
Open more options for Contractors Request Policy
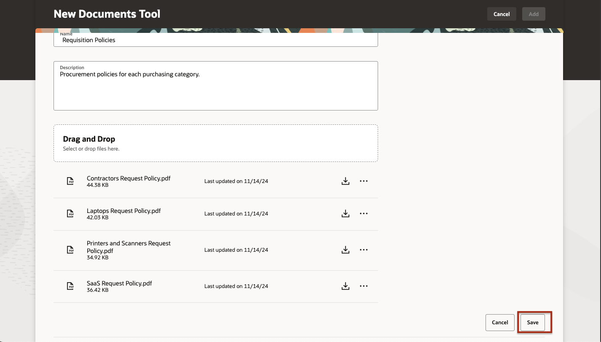(x=364, y=181)
